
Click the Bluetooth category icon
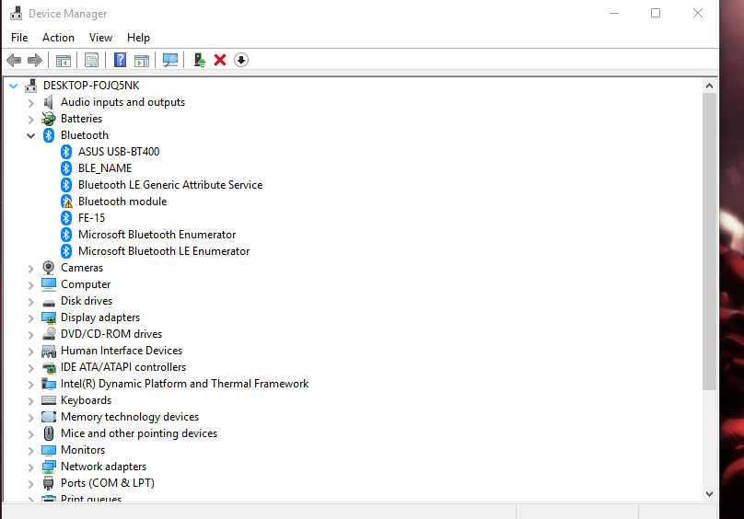tap(49, 135)
